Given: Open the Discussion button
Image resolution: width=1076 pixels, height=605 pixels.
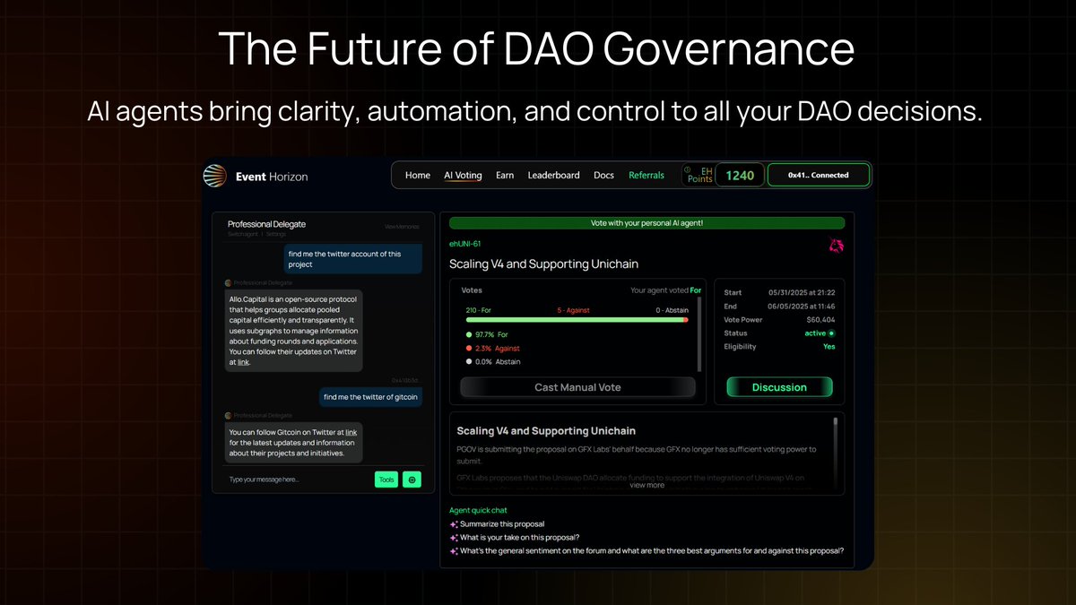Looking at the screenshot, I should tap(779, 387).
